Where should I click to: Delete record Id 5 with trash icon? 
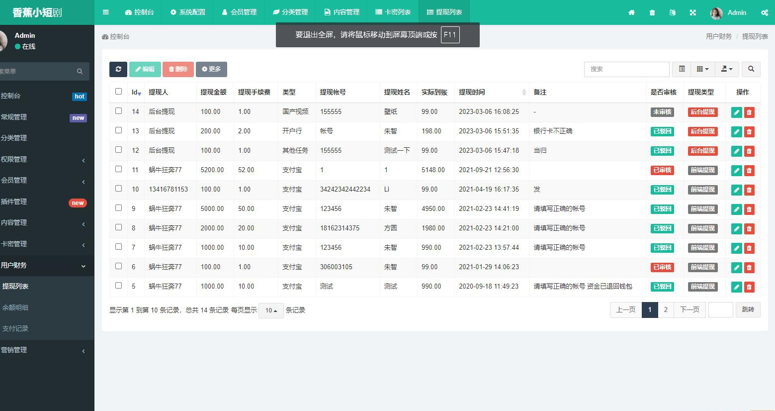click(x=749, y=287)
